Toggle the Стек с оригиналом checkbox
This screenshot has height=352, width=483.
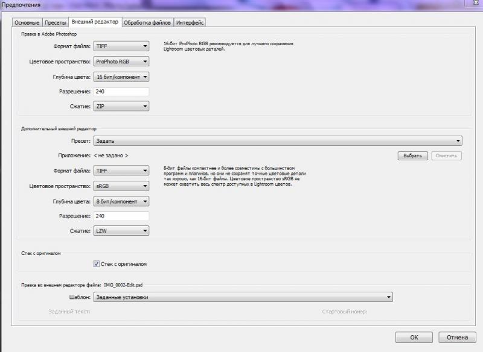click(97, 264)
